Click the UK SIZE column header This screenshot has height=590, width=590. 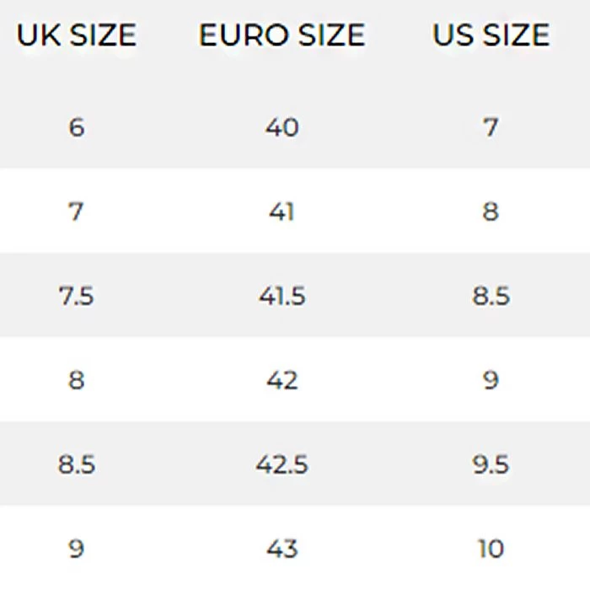point(77,35)
